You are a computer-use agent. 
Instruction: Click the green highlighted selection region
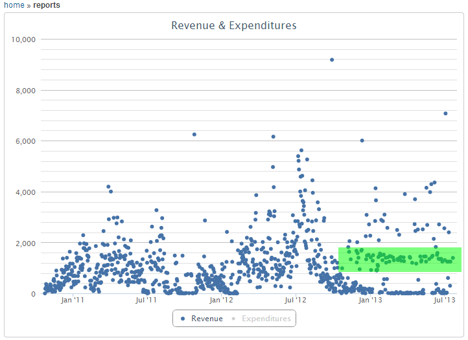[399, 260]
